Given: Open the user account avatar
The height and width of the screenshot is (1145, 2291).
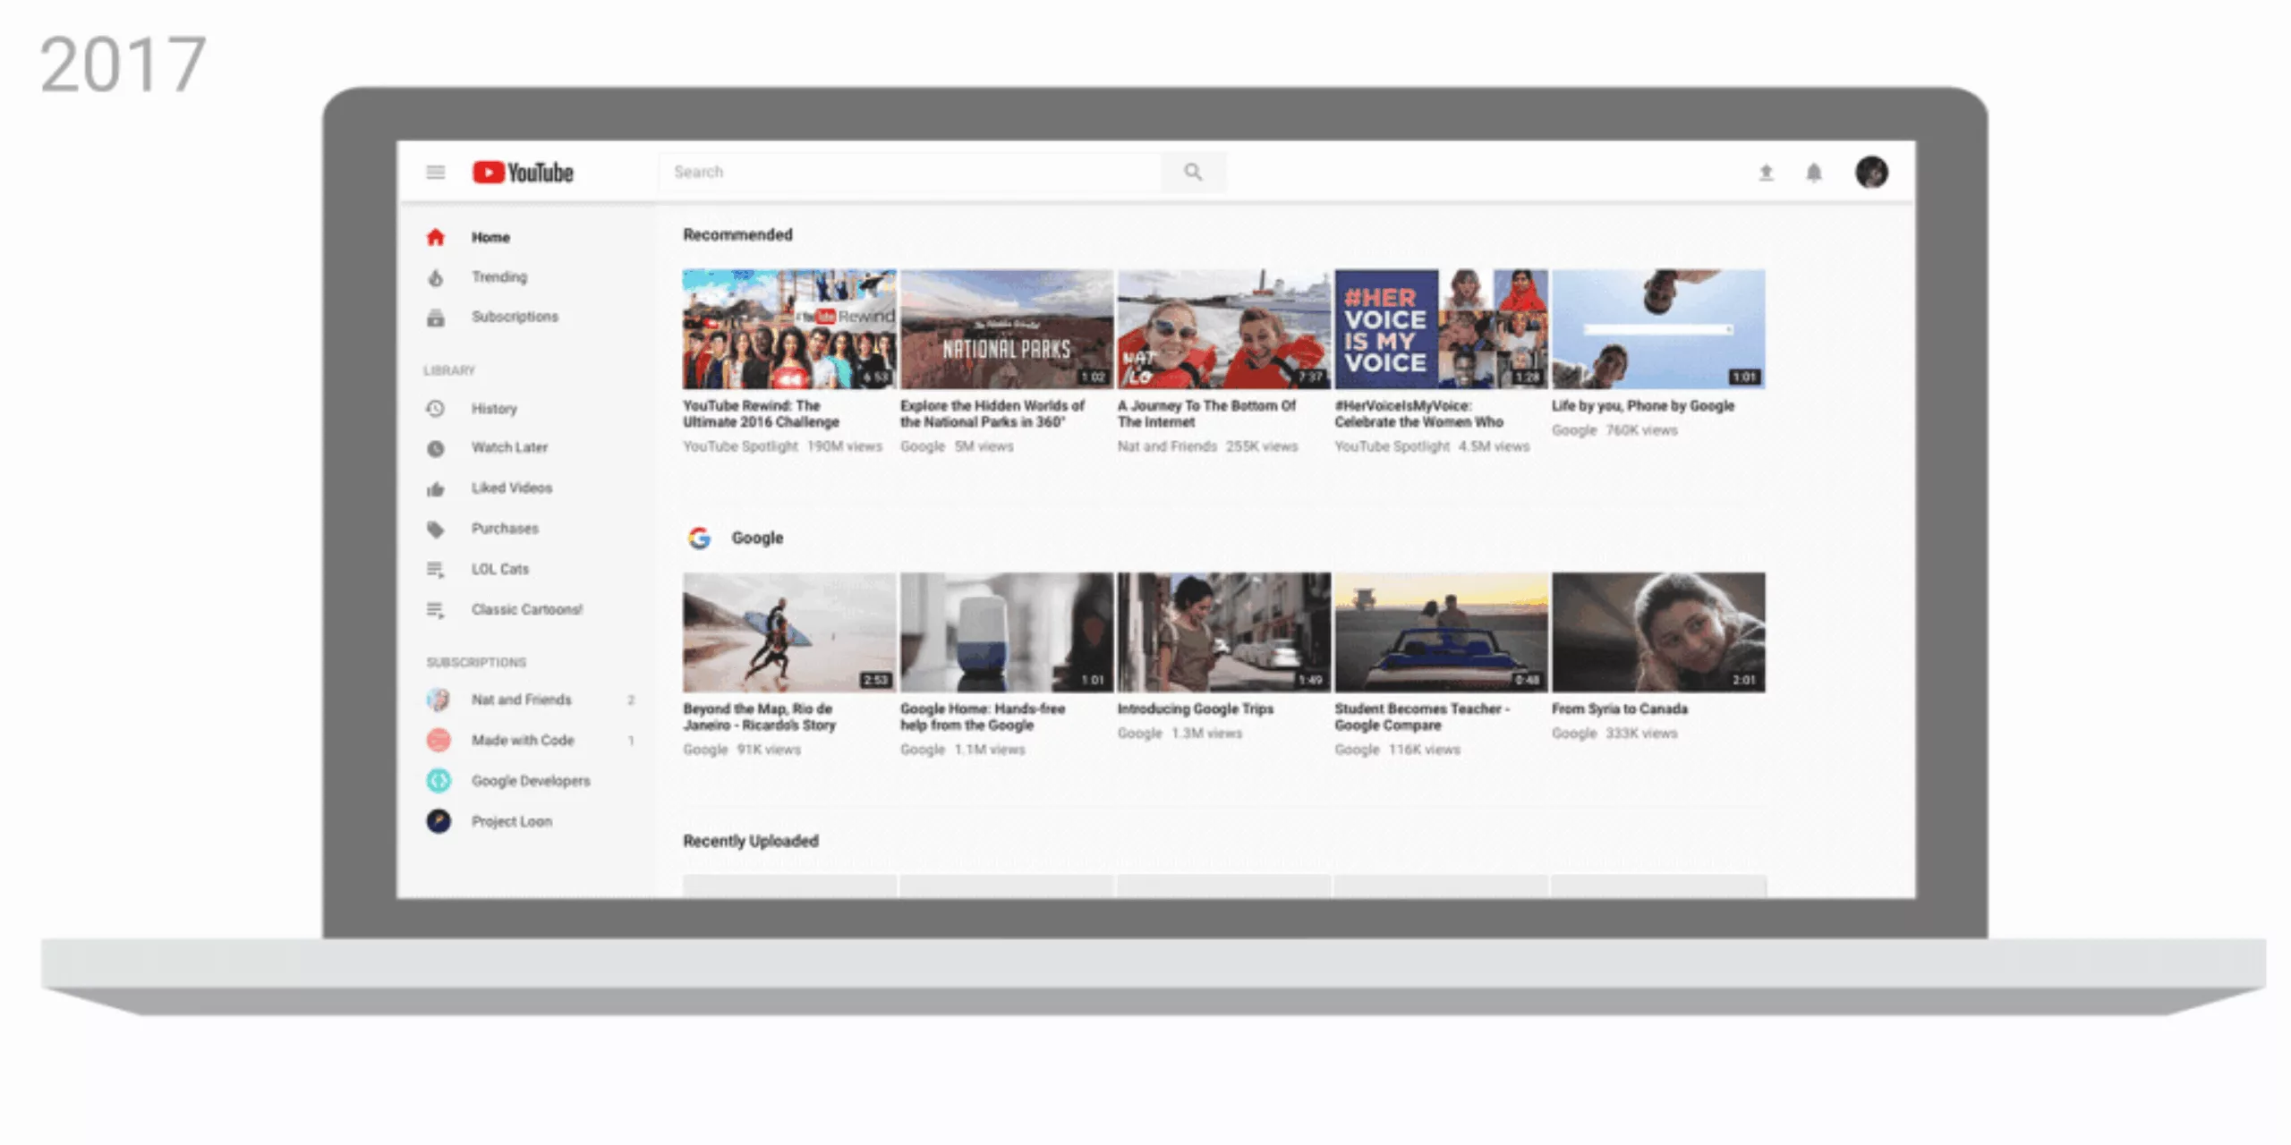Looking at the screenshot, I should point(1871,172).
